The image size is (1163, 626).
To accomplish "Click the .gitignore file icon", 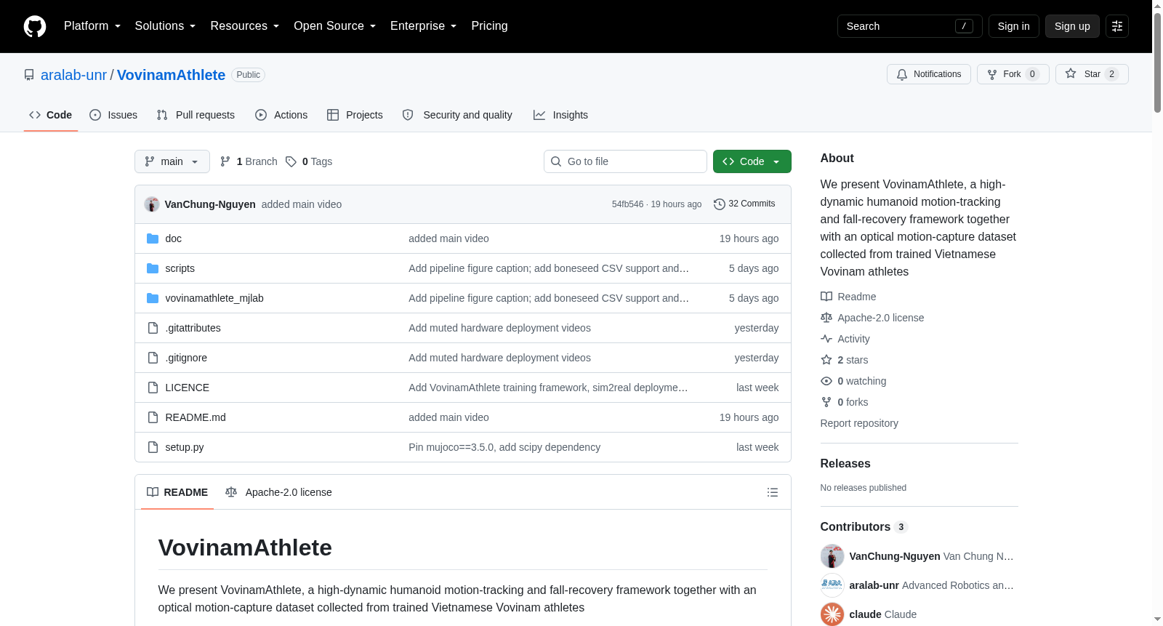I will (153, 358).
